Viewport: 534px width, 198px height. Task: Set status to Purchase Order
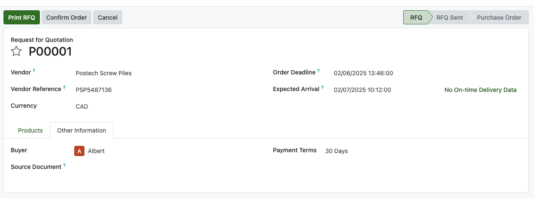pyautogui.click(x=499, y=18)
